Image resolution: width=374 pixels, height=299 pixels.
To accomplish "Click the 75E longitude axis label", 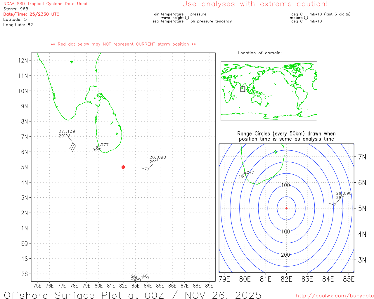I will click(37, 286).
